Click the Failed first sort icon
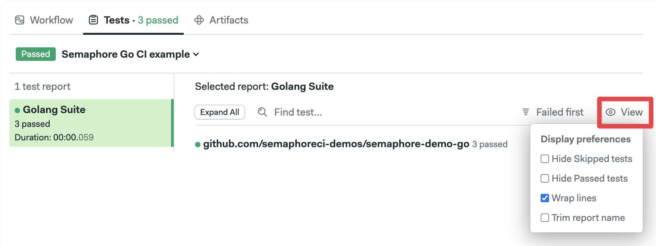Image resolution: width=656 pixels, height=246 pixels. 526,112
